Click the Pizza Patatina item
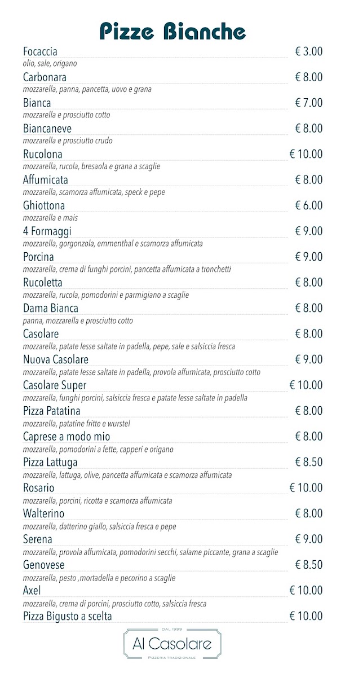The height and width of the screenshot is (677, 345). pos(52,411)
